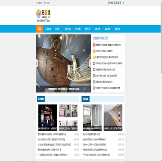The height and width of the screenshot is (162, 162).
Task: Click the gray number-four rank badge in news list
Action: pyautogui.click(x=94, y=63)
